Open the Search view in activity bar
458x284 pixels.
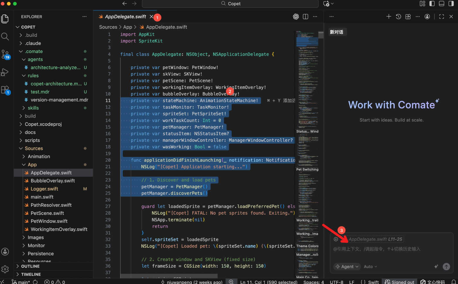click(x=5, y=37)
